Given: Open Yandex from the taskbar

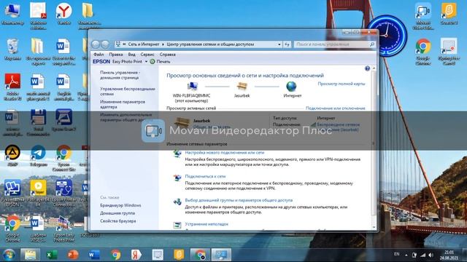Looking at the screenshot, I should 136,255.
